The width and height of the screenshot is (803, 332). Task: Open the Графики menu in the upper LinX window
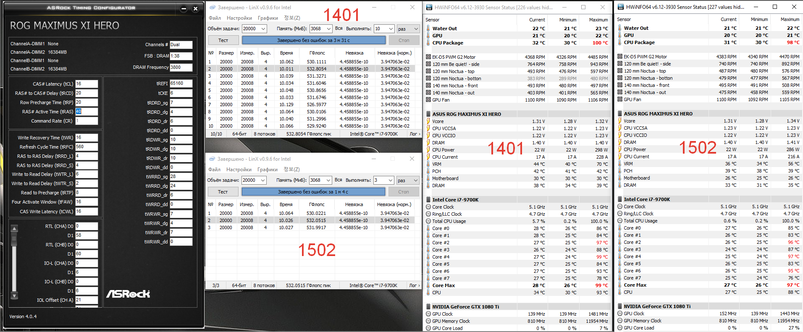[268, 18]
